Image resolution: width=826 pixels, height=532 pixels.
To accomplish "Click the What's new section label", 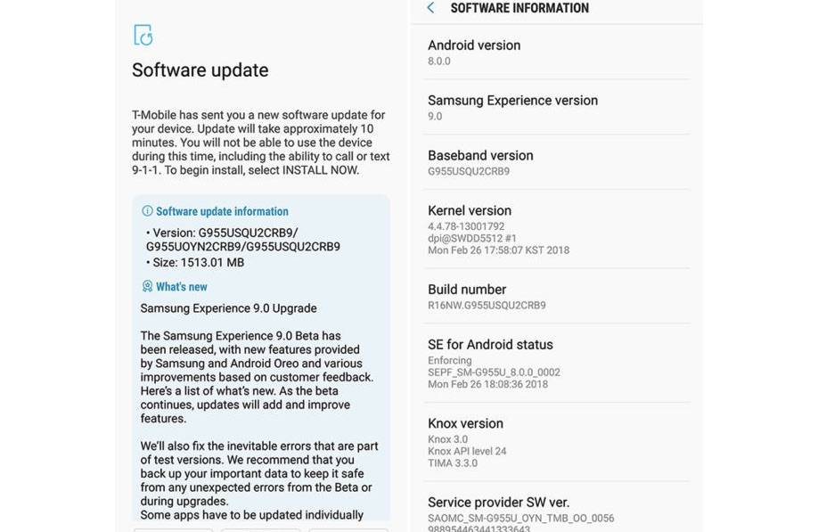I will pyautogui.click(x=181, y=287).
